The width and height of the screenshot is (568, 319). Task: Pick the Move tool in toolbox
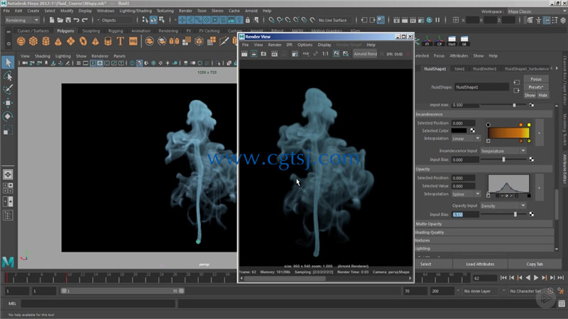click(x=8, y=103)
